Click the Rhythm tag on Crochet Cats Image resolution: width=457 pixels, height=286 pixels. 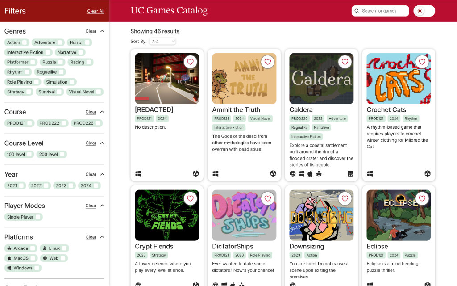pos(411,118)
